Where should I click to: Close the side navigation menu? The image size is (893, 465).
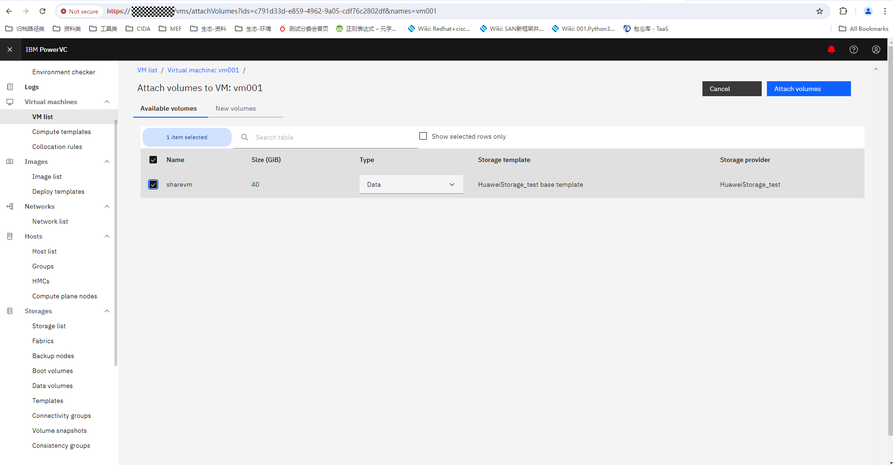[10, 49]
